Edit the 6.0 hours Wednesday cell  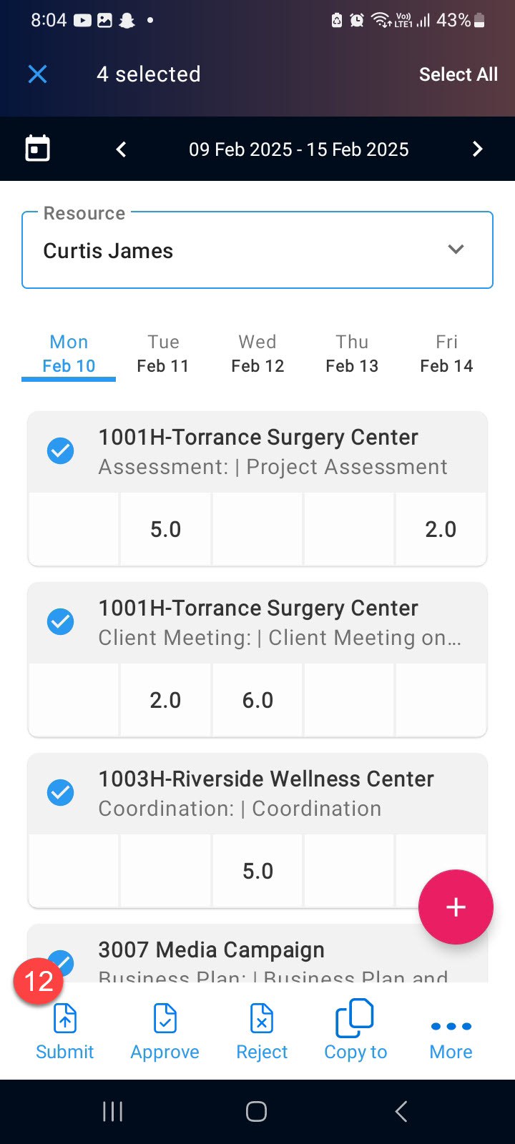[x=257, y=700]
